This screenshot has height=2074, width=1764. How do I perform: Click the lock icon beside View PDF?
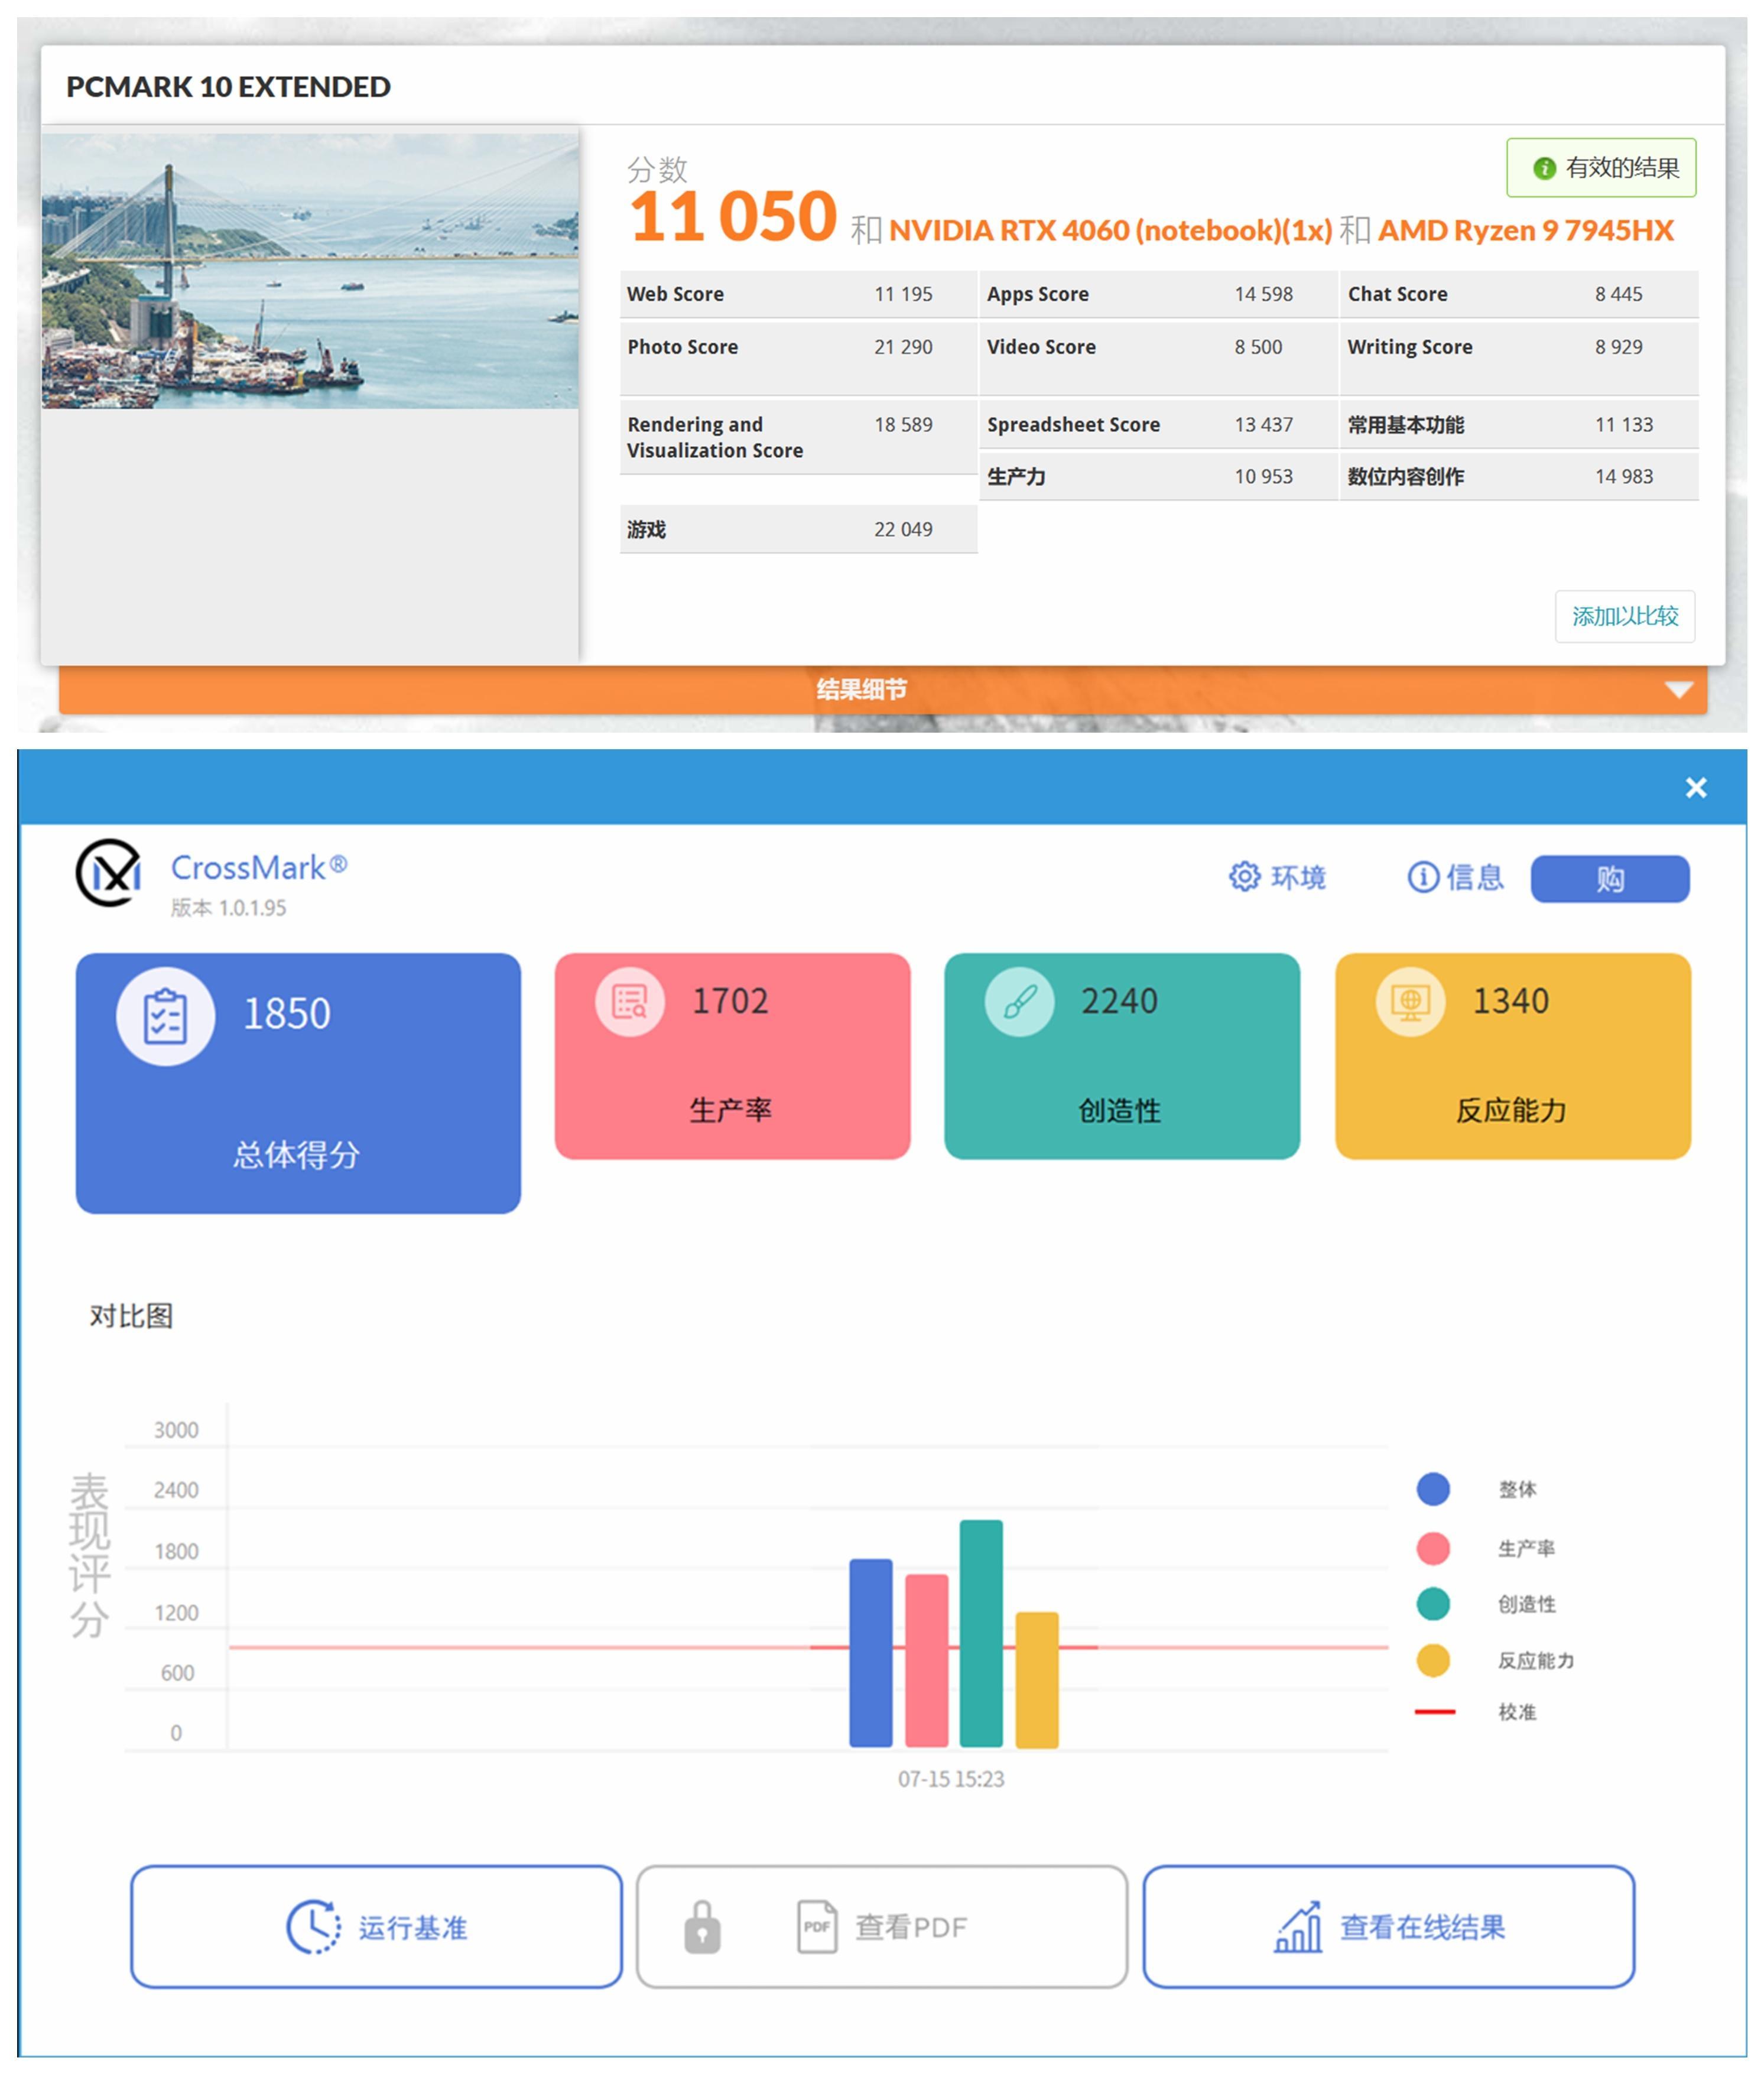(702, 1927)
